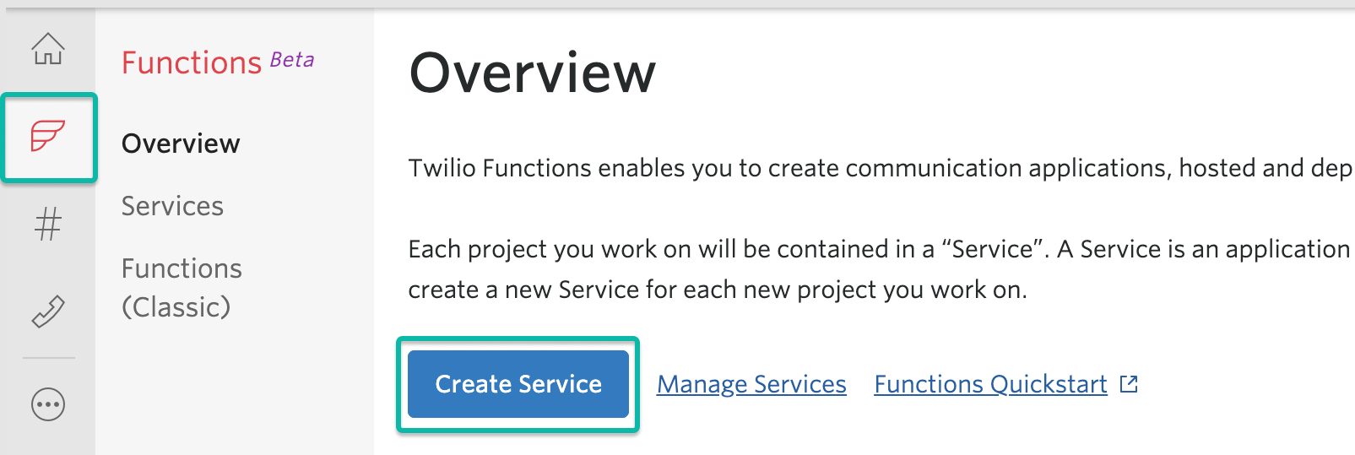Viewport: 1355px width, 455px height.
Task: Click the large Overview page heading
Action: tap(532, 73)
